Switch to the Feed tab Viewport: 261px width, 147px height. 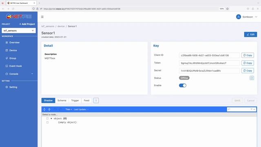(86, 100)
